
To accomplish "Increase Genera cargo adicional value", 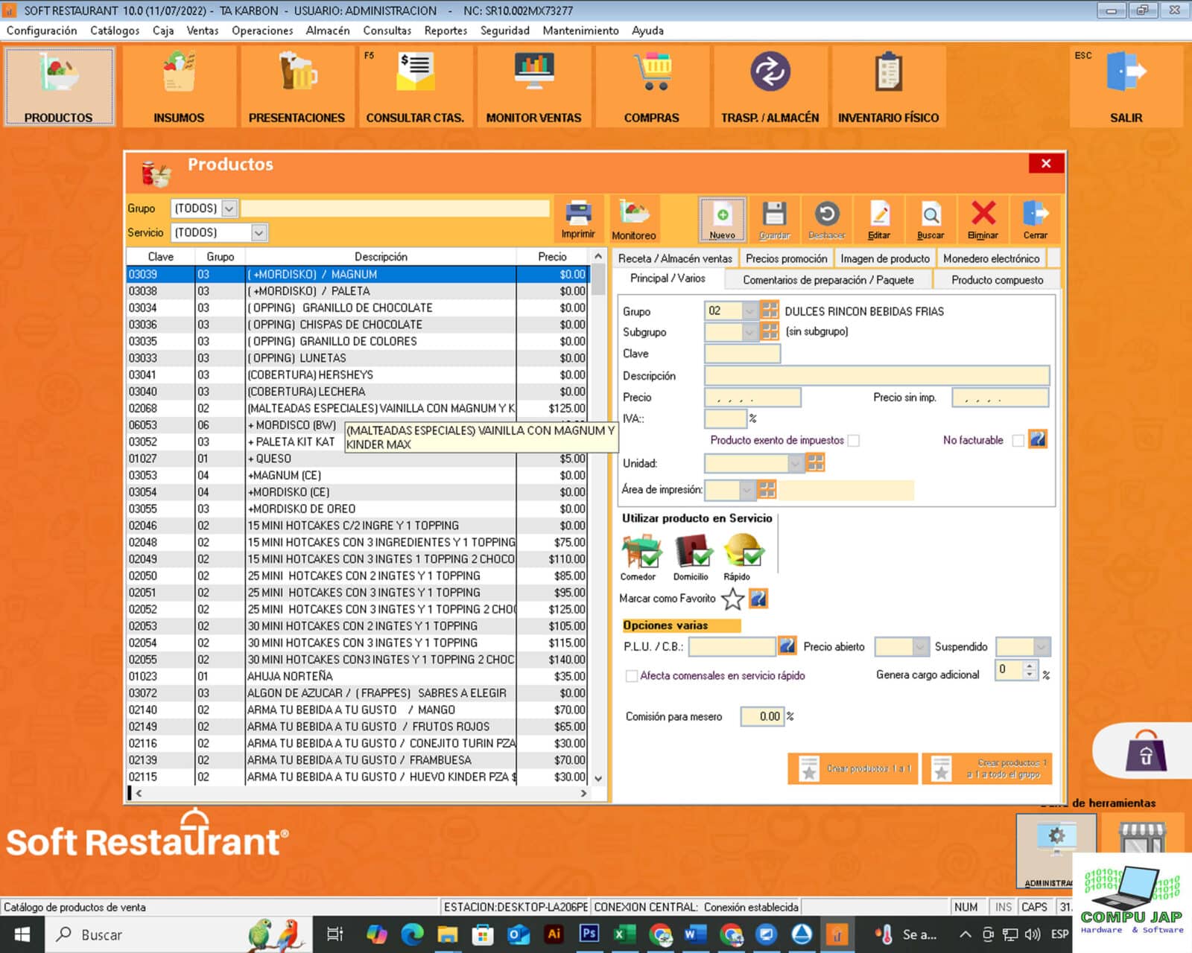I will click(x=1030, y=666).
